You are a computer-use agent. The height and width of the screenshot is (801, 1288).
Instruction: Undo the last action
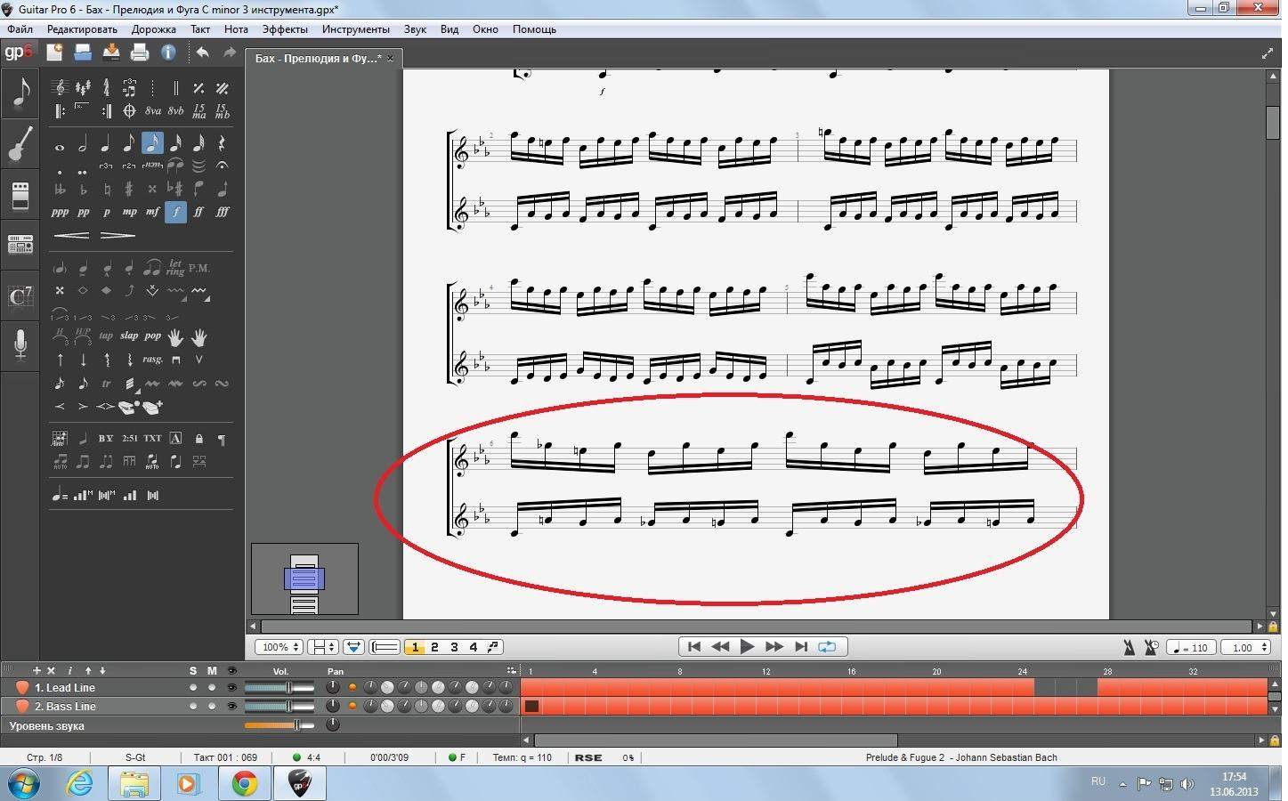click(x=202, y=53)
